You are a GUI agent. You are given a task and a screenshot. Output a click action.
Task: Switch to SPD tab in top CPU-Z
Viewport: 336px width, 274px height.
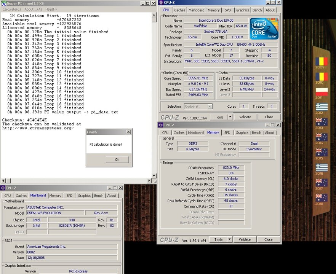[x=228, y=10]
